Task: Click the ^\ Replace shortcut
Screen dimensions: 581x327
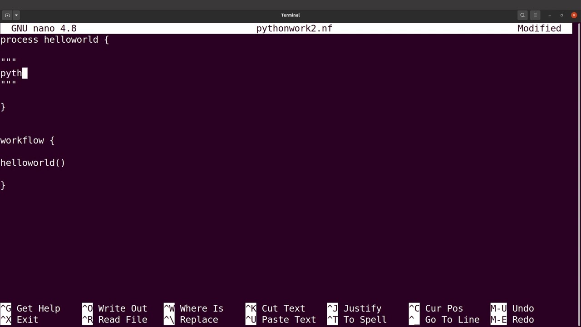Action: pos(191,320)
